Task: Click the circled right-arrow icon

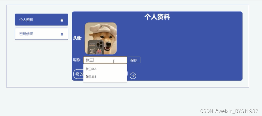Action: (133, 76)
